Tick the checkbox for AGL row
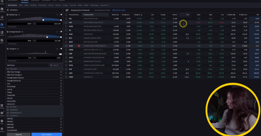 click(66, 19)
